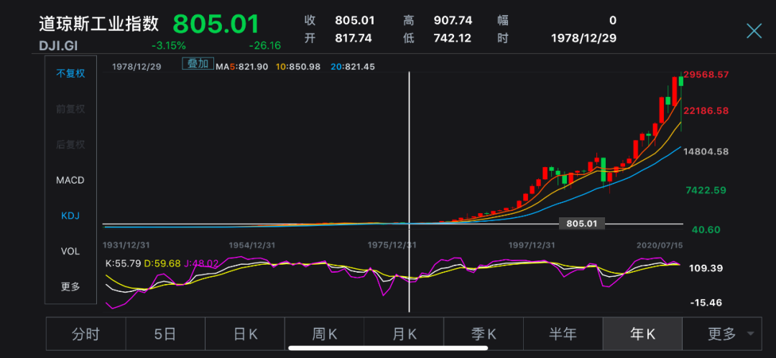The image size is (776, 358).
Task: Switch to 日K tab
Action: [x=245, y=334]
